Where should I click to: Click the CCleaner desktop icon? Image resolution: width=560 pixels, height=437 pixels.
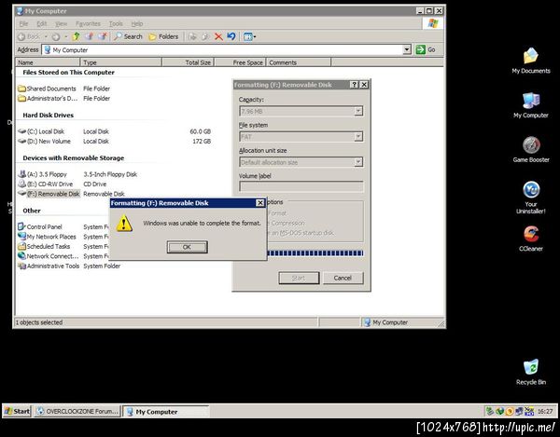531,239
